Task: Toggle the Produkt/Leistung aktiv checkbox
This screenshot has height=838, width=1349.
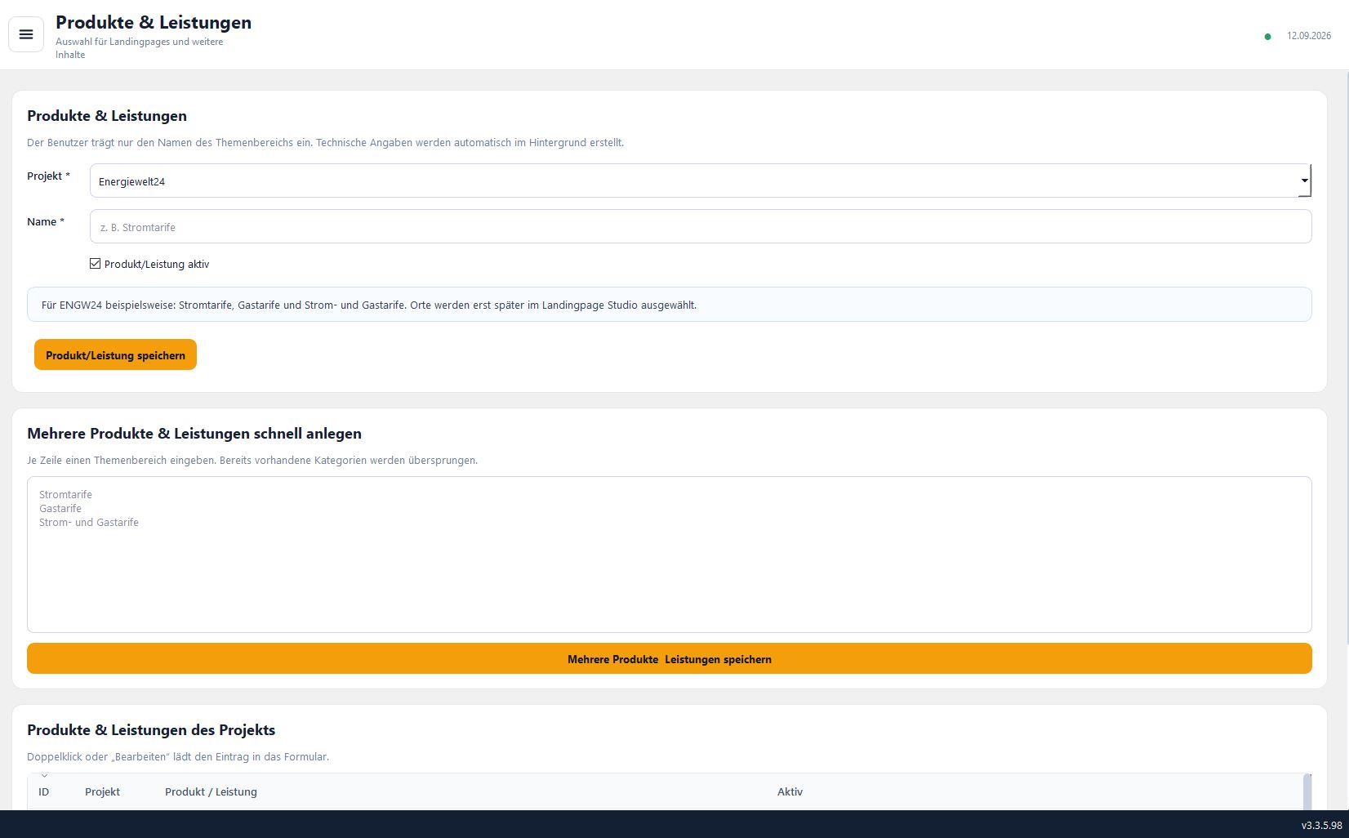Action: pos(96,264)
